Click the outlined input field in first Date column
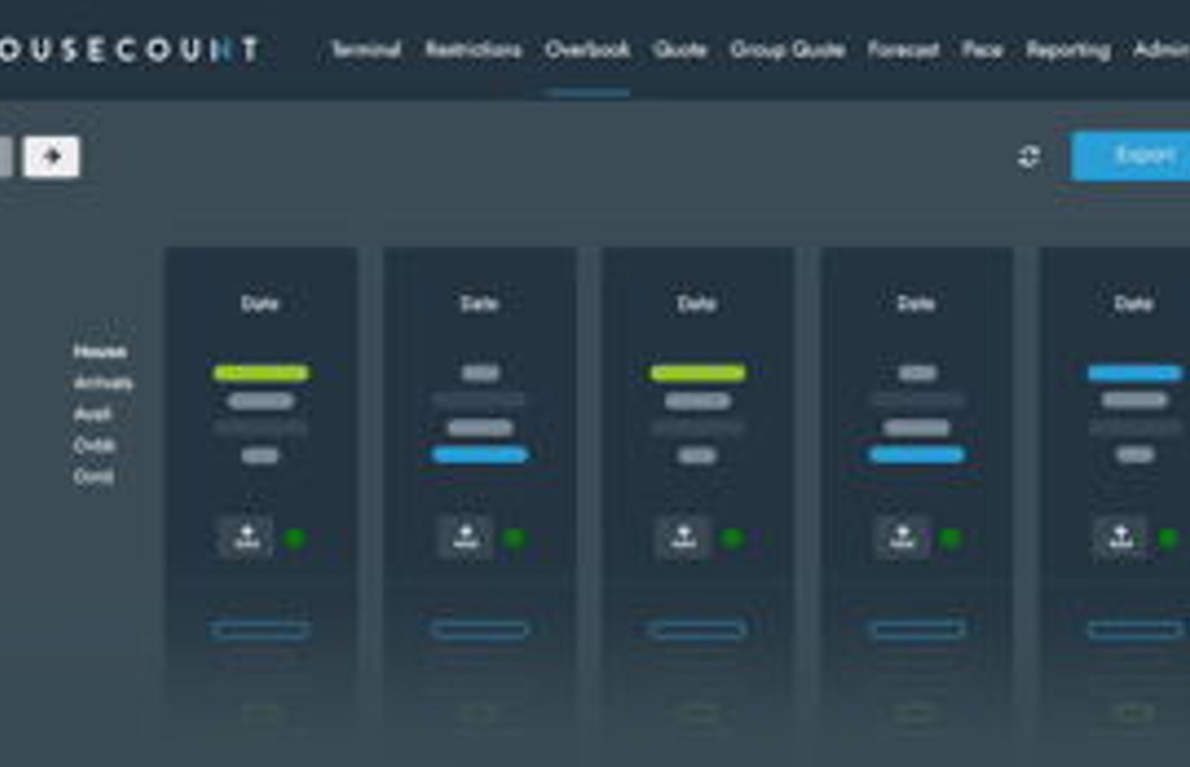The width and height of the screenshot is (1190, 767). (260, 630)
